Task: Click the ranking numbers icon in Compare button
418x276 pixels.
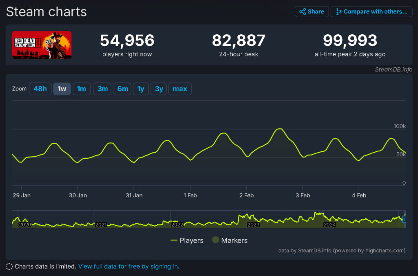Action: (338, 12)
